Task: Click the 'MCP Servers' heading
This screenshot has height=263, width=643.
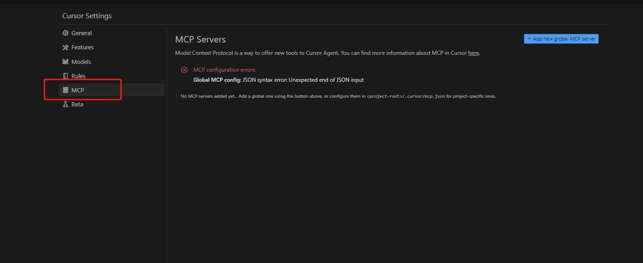Action: 200,40
